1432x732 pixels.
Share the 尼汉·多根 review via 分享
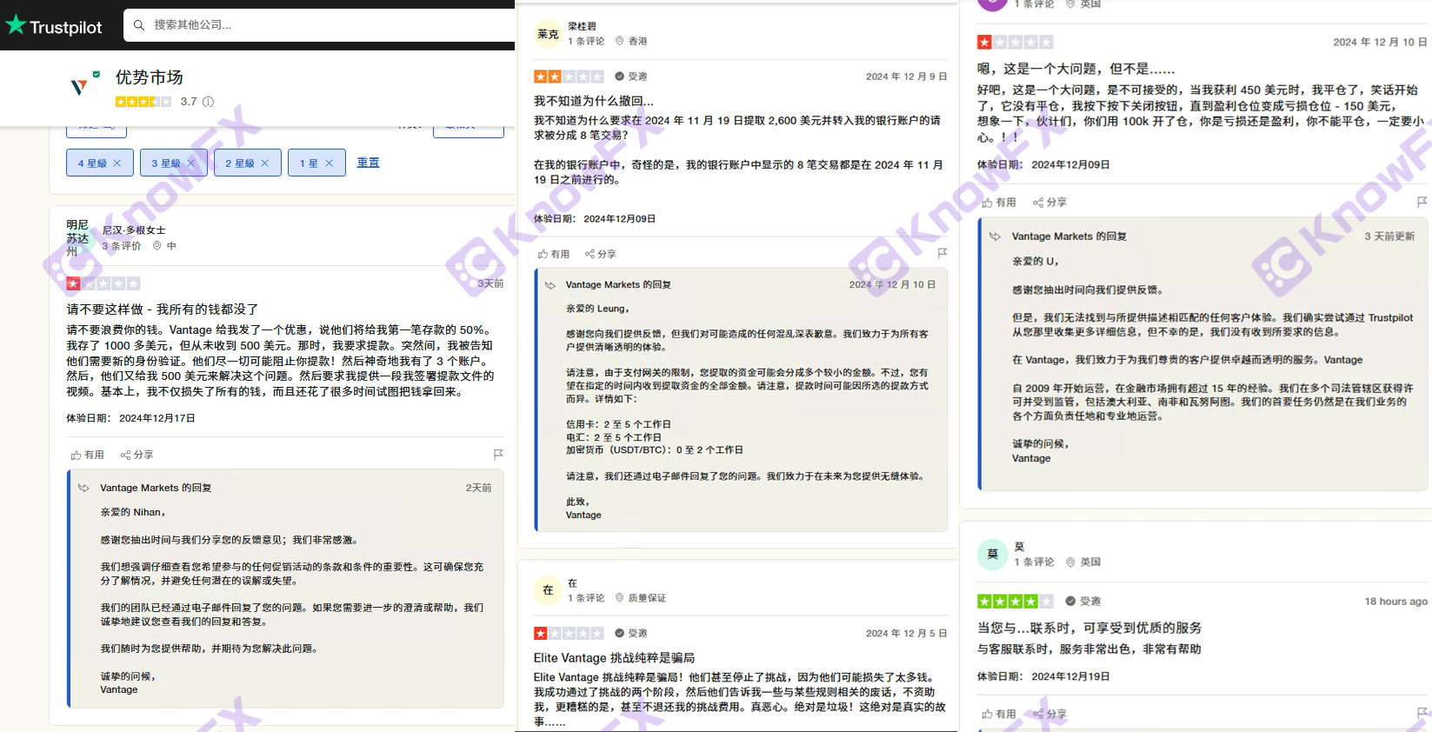pyautogui.click(x=137, y=455)
